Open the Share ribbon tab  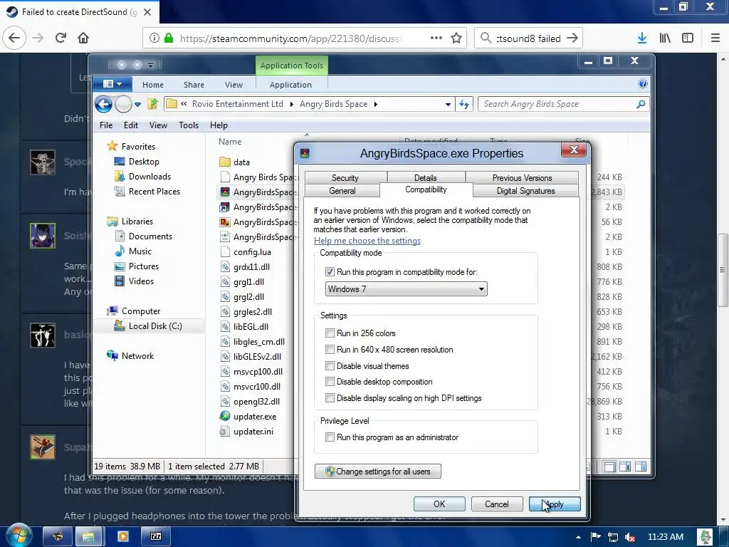194,85
